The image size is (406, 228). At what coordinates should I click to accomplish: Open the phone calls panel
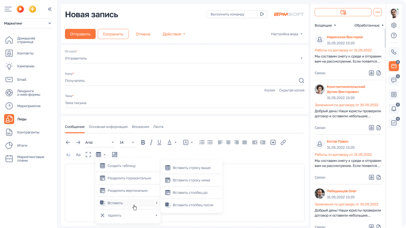tap(394, 52)
